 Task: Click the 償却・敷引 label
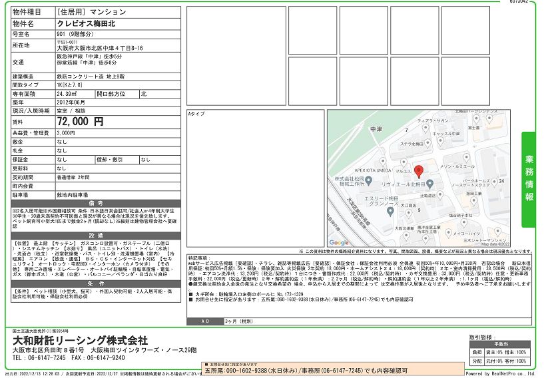pos(110,160)
